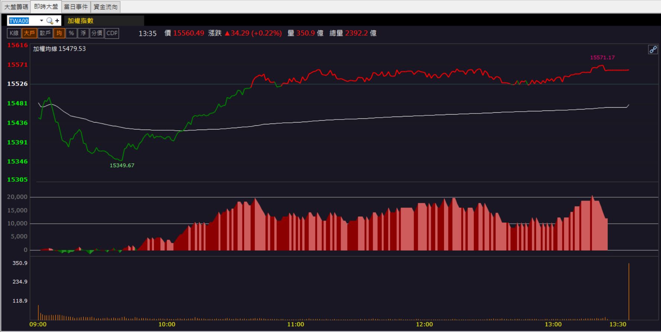Toggle the K線 chart mode
This screenshot has width=661, height=332.
click(x=14, y=33)
